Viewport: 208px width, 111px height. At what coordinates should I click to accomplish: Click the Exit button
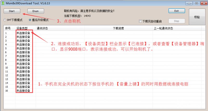pyautogui.click(x=177, y=11)
